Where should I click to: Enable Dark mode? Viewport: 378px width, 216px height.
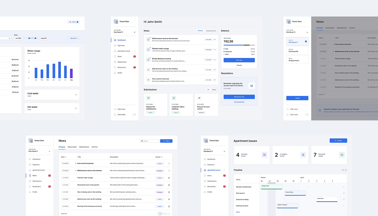(134, 115)
